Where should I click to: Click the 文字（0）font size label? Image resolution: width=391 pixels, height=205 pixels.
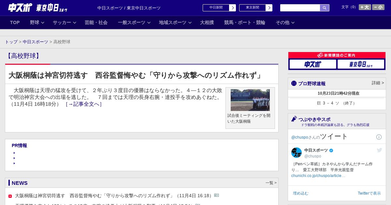click(x=349, y=7)
